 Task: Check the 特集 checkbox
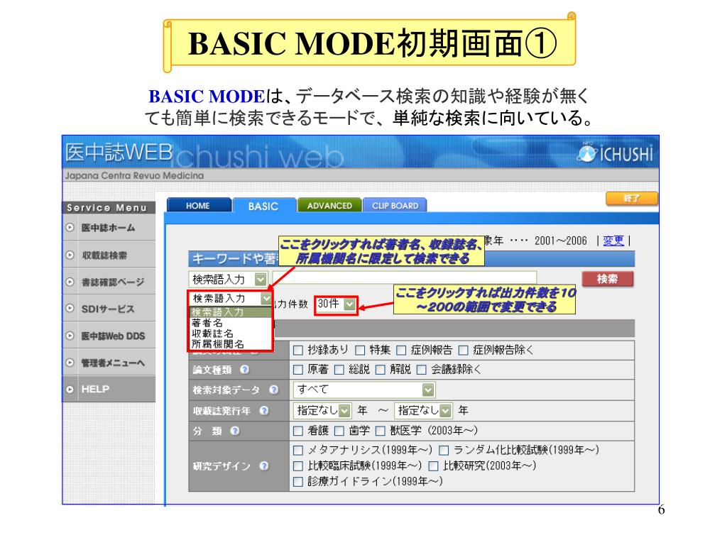tap(360, 351)
